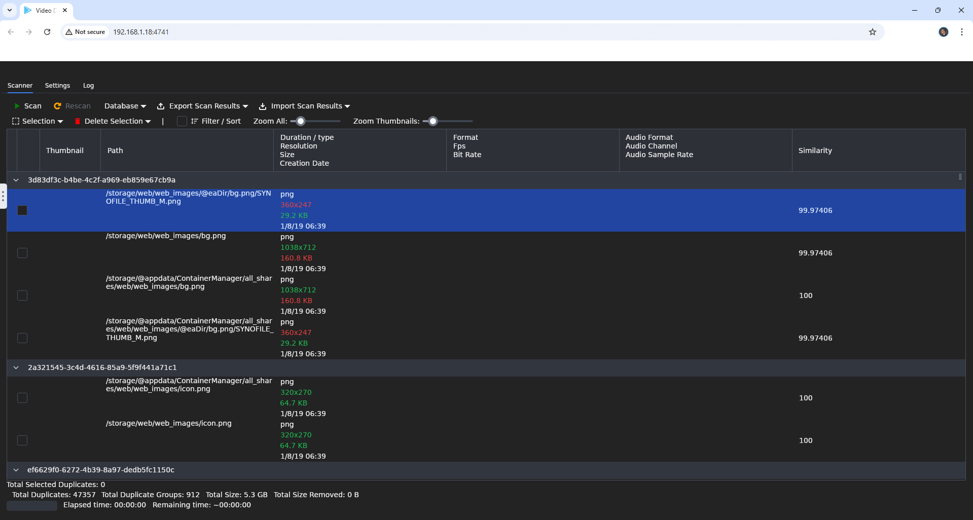Check the ContainerManager bg.png row checkbox

coord(22,295)
